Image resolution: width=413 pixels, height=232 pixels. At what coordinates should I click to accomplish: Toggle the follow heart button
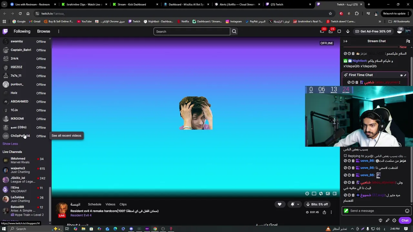[x=279, y=204]
